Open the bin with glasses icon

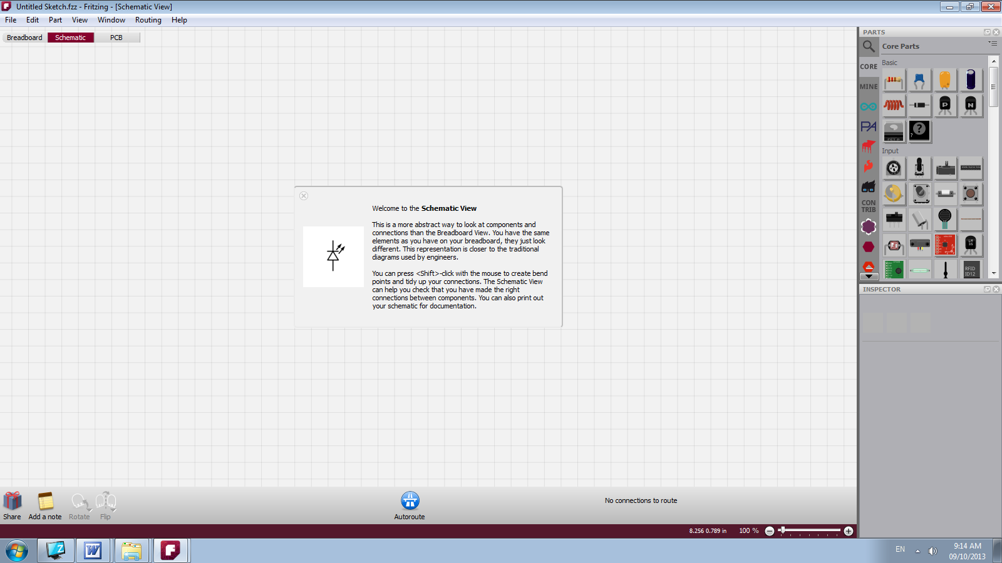(x=869, y=186)
